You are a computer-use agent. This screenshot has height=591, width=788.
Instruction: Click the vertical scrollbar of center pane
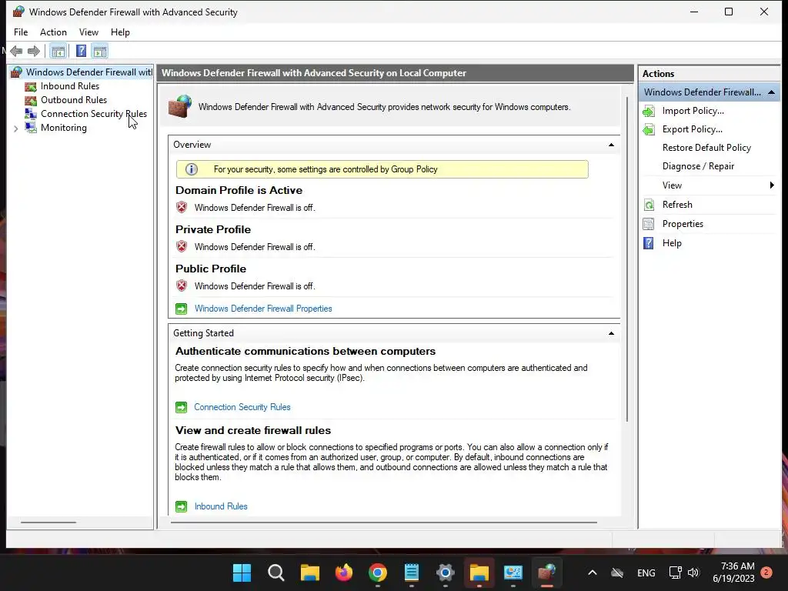click(626, 259)
